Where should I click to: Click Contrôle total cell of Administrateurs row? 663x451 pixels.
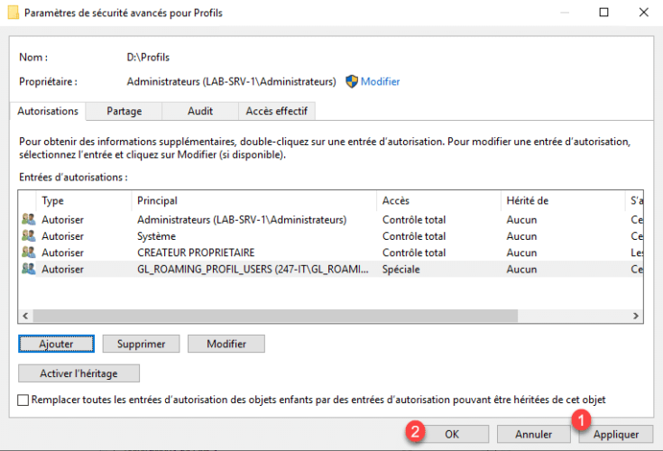(414, 220)
